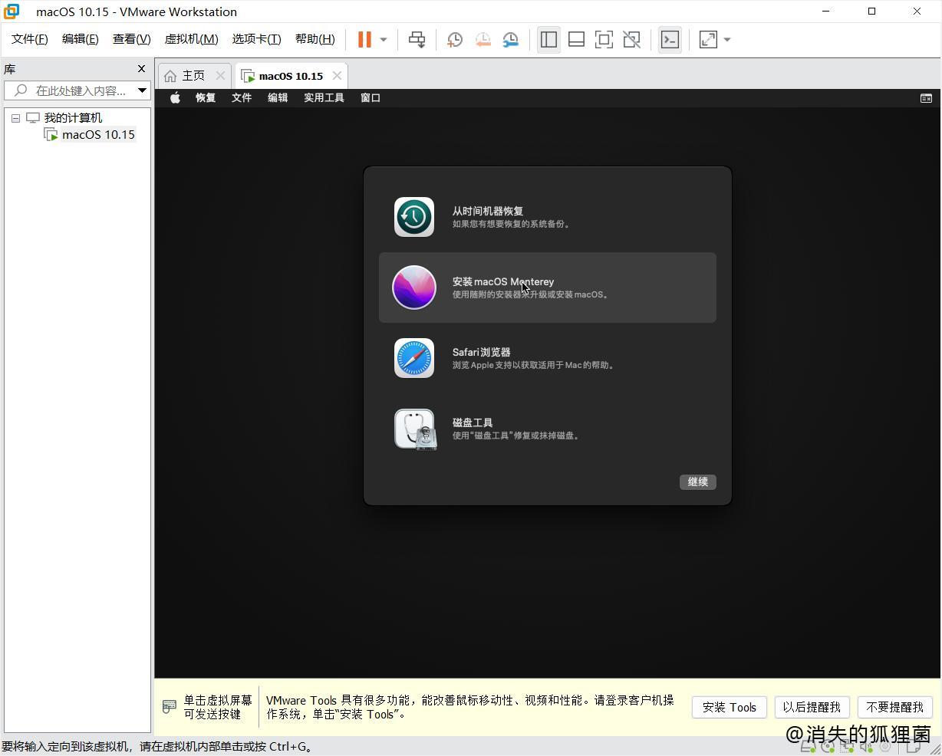Open the library search filter dropdown
The height and width of the screenshot is (756, 942).
tap(142, 90)
